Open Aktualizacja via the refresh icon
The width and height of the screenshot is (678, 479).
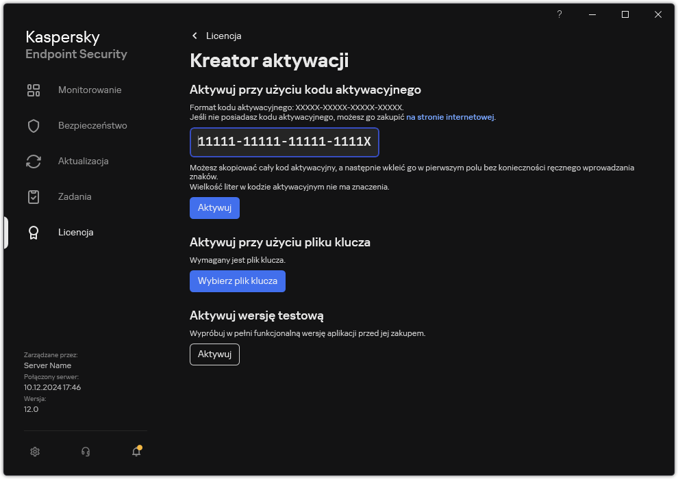(34, 161)
